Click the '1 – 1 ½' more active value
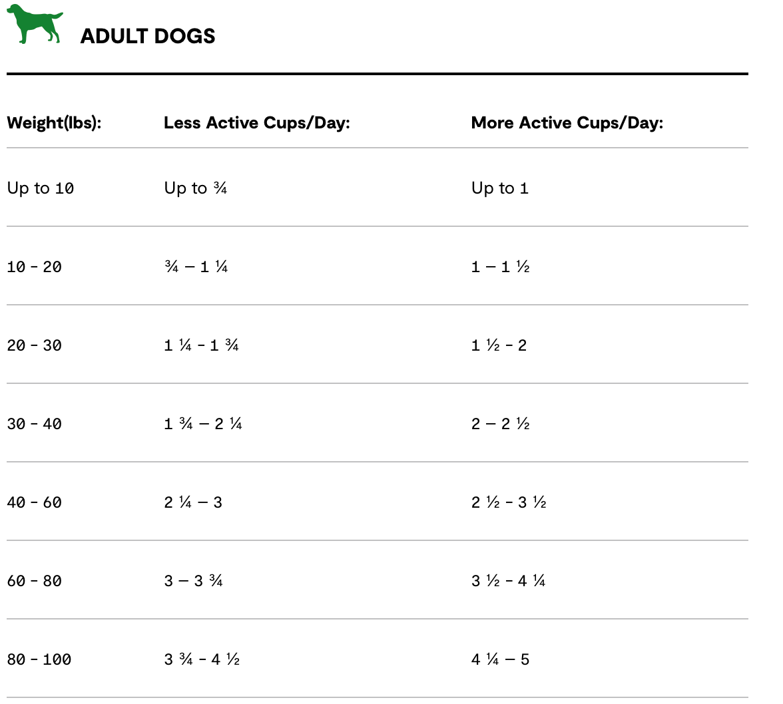 tap(500, 267)
